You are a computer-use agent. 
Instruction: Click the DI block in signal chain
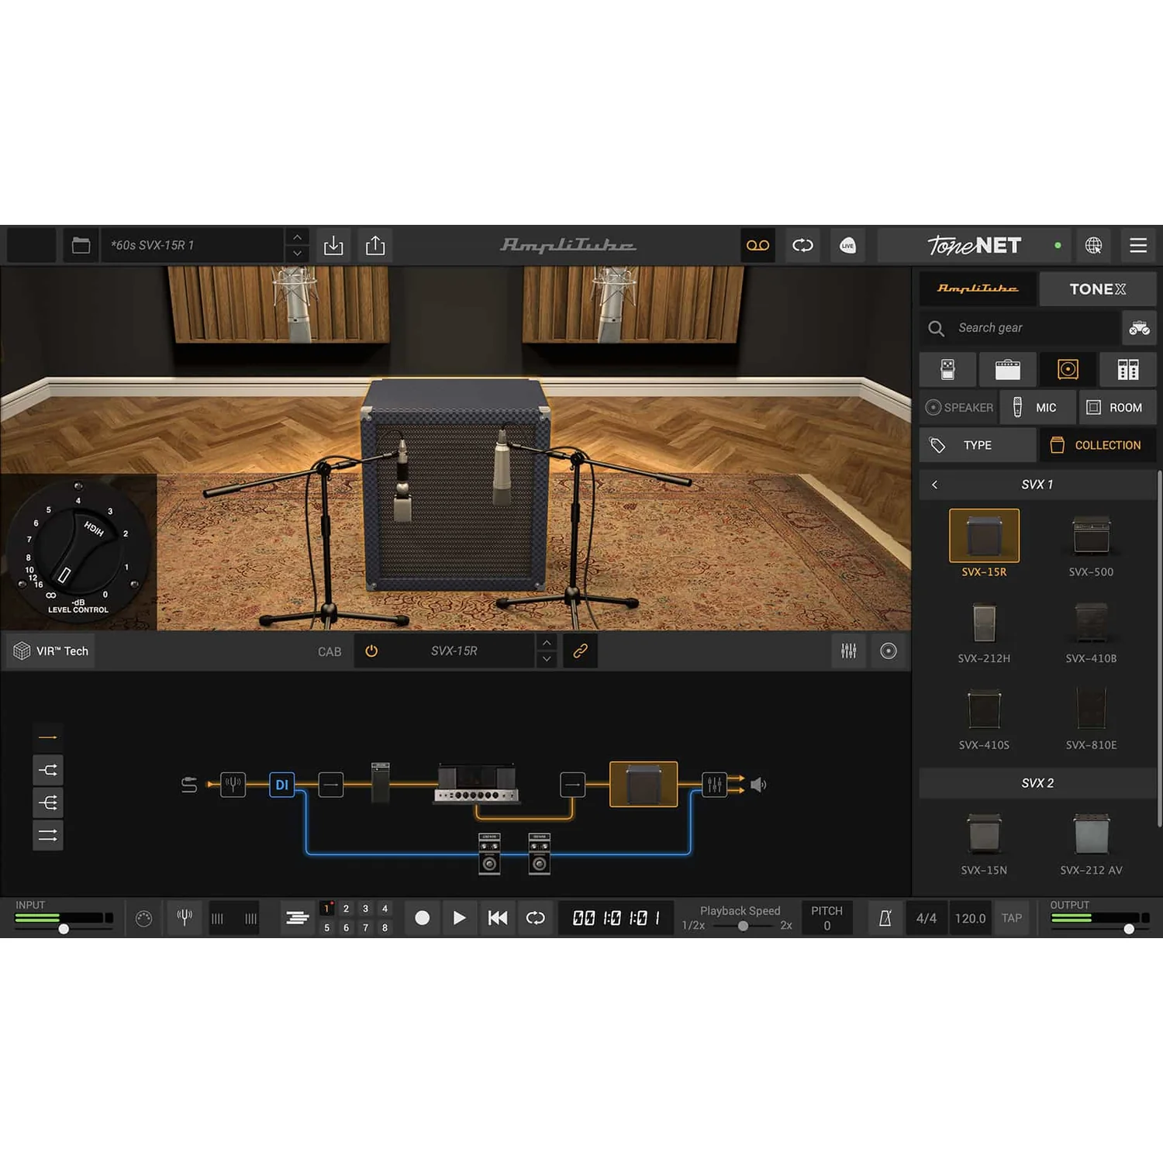pos(281,785)
